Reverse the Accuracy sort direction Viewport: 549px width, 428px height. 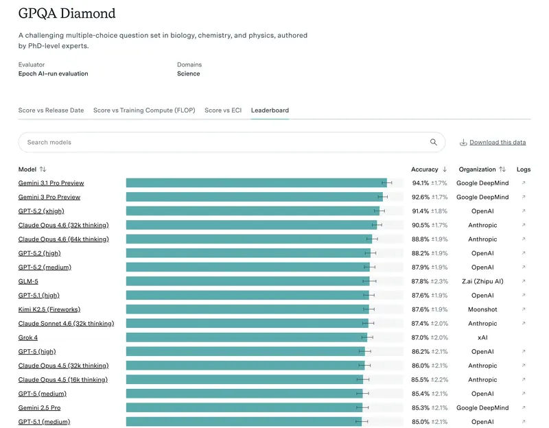[x=444, y=169]
